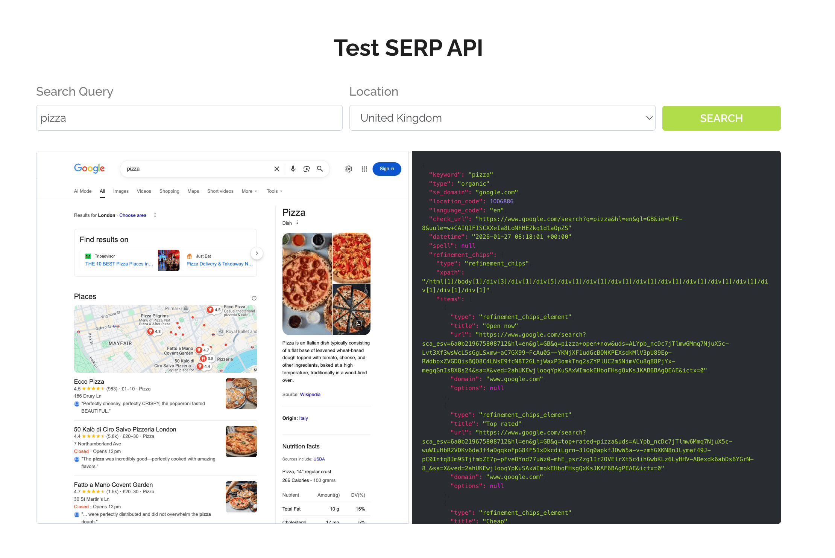Screen dimensions: 835x558
Task: Open the Location dropdown showing United Kingdom
Action: (x=502, y=118)
